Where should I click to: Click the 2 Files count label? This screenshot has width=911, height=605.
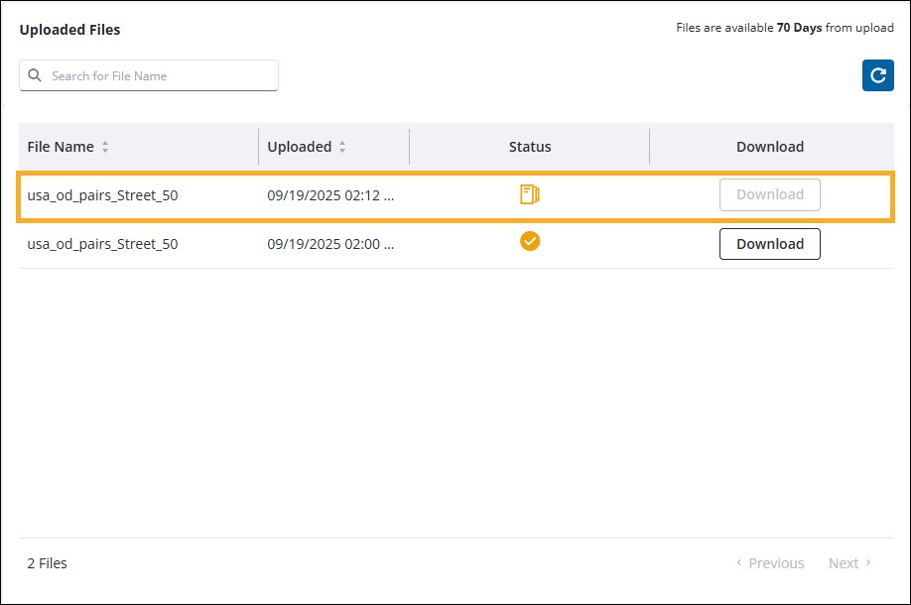click(46, 562)
